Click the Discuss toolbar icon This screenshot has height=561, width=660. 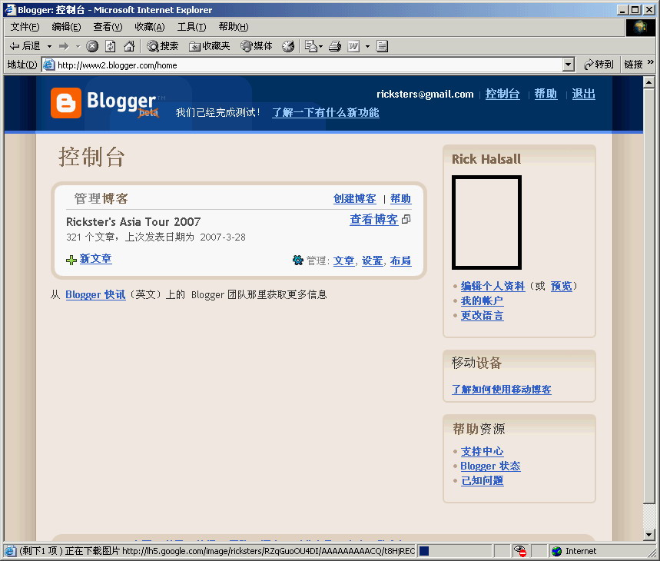pos(382,46)
